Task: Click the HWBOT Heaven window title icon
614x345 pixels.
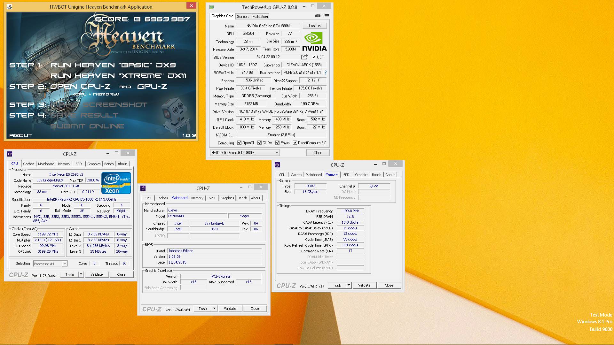Action: (x=9, y=7)
